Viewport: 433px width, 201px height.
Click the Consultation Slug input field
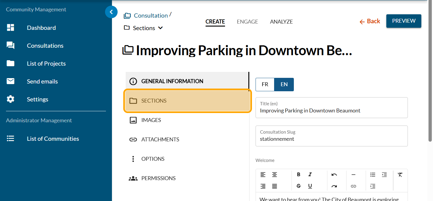(331, 139)
